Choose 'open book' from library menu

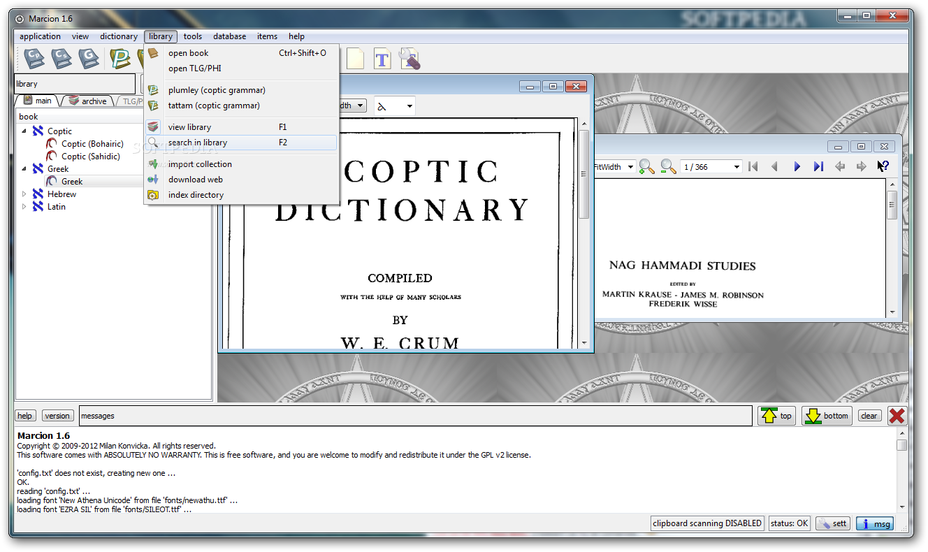[x=241, y=53]
